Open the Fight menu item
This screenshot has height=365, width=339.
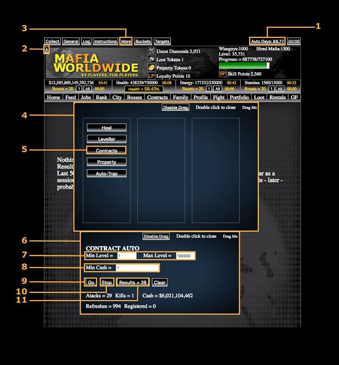tap(219, 97)
